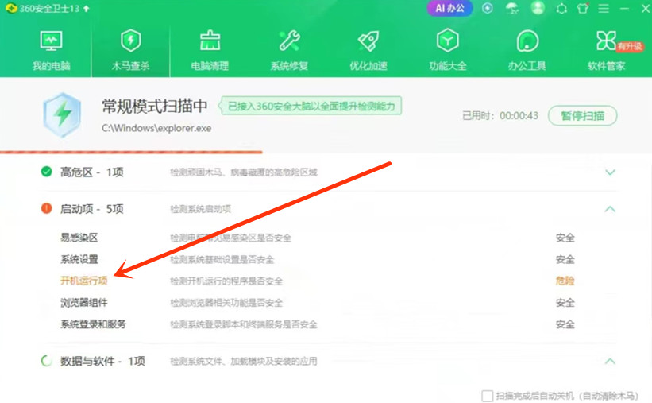
Task: Open the notifications bell icon
Action: tap(561, 8)
